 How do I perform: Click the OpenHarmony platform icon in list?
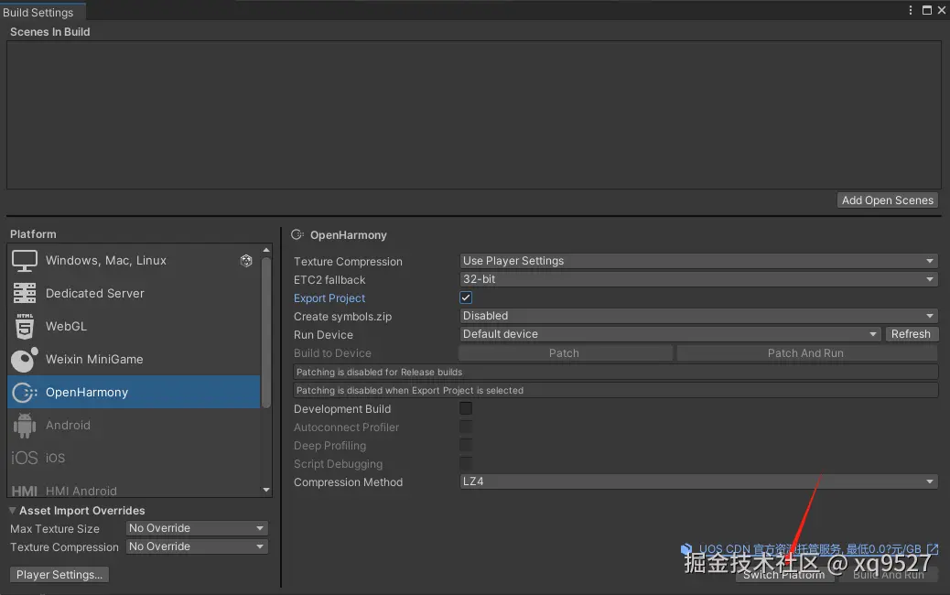24,392
